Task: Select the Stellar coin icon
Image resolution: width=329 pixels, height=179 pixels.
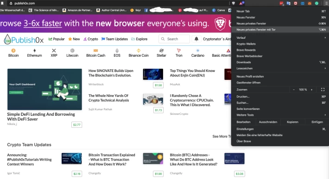Action: pyautogui.click(x=161, y=51)
